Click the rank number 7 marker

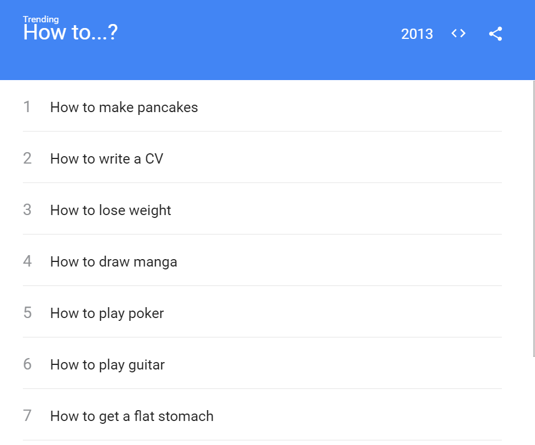coord(27,416)
